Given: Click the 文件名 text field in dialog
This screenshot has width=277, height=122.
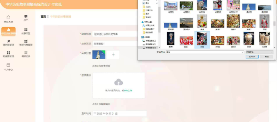Looking at the screenshot, I should coord(205,52).
